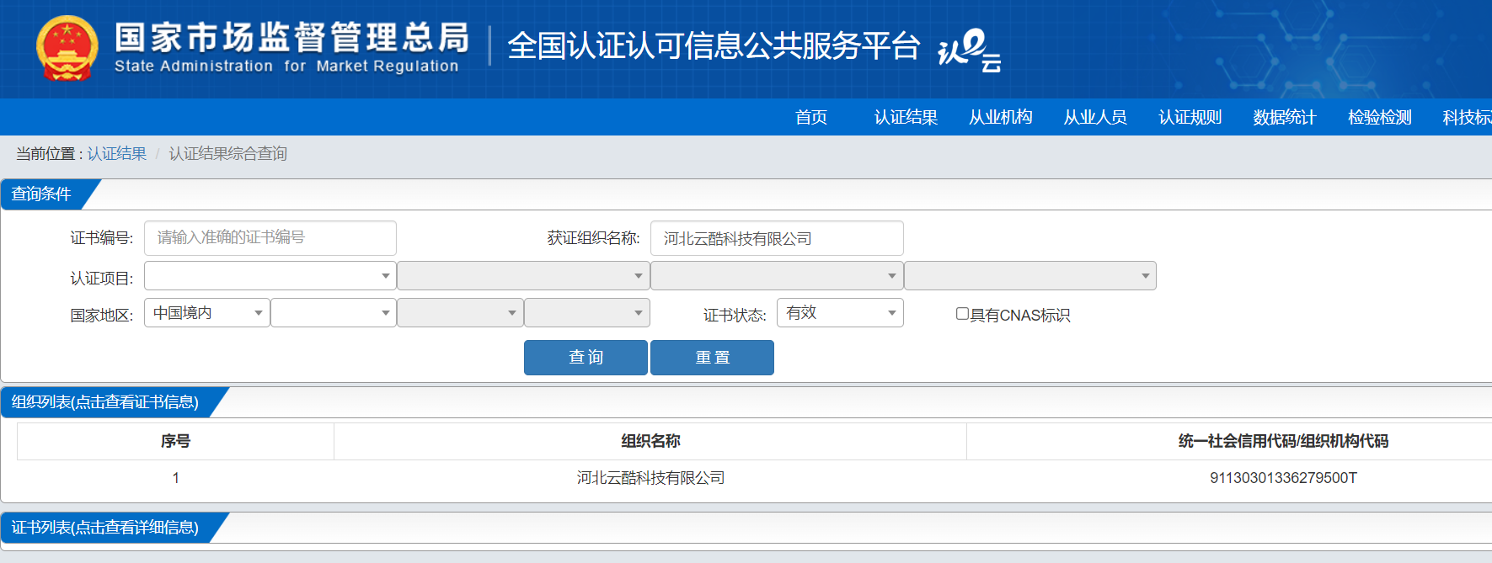
Task: Expand the fourth 认证项目 dropdown
Action: [1030, 275]
